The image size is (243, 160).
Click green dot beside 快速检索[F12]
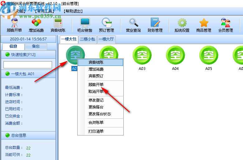pyautogui.click(x=7, y=54)
